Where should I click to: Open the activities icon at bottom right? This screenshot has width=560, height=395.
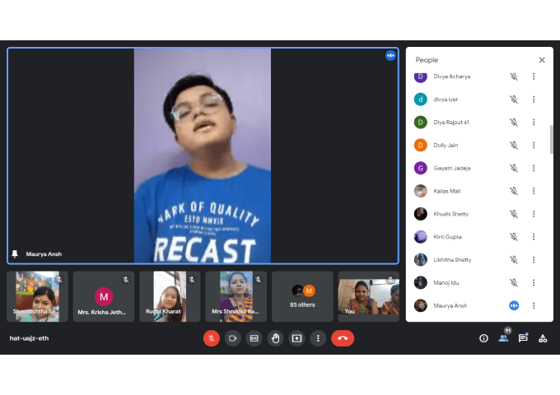point(543,338)
